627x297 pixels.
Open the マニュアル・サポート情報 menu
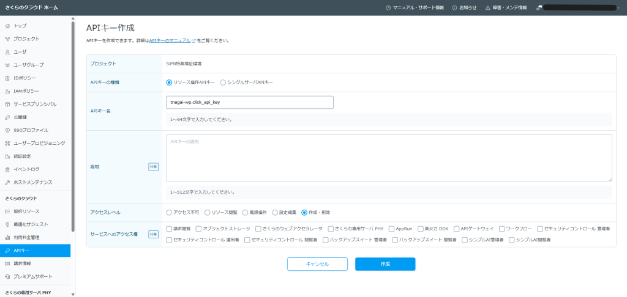point(415,8)
